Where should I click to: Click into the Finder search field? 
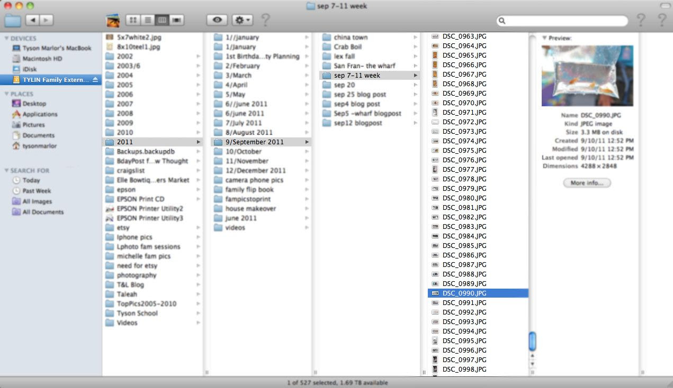562,21
